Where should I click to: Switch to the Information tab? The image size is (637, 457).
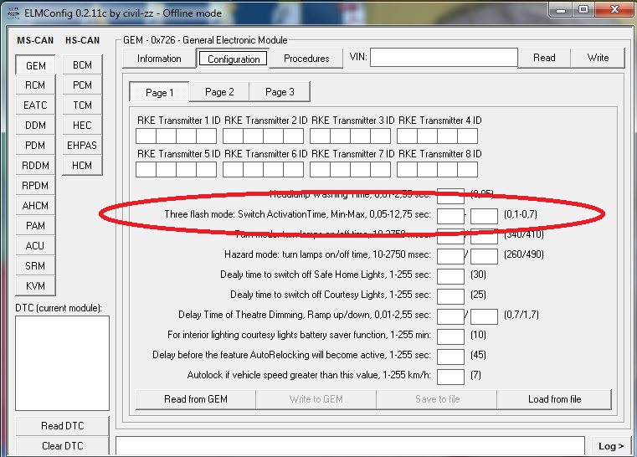(159, 59)
